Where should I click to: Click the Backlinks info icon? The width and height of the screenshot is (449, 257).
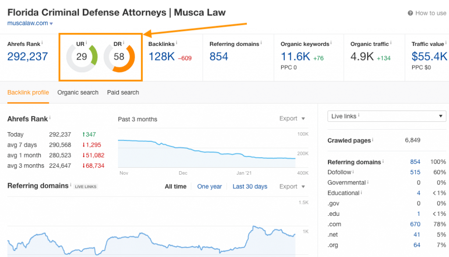[x=176, y=43]
